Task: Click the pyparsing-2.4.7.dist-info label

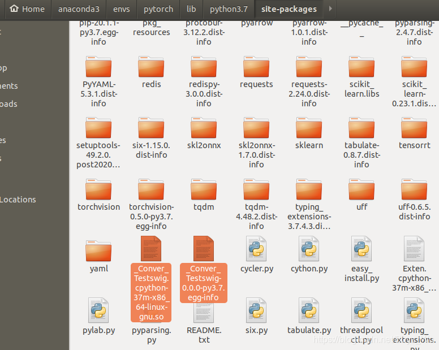Action: tap(414, 32)
